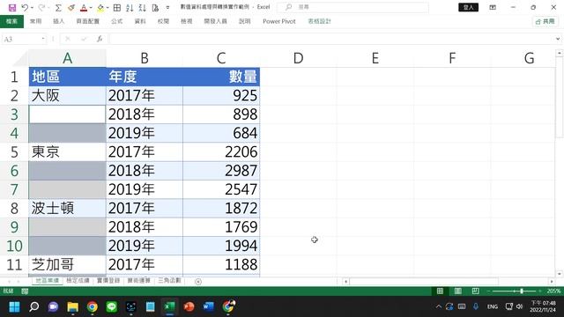Select the cell containing 東京
This screenshot has height=317, width=564.
click(67, 152)
